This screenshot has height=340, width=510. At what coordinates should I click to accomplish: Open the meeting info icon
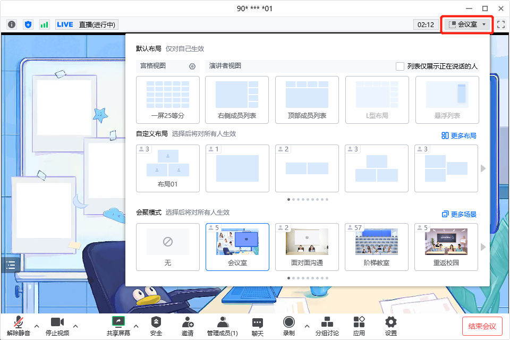click(x=12, y=24)
